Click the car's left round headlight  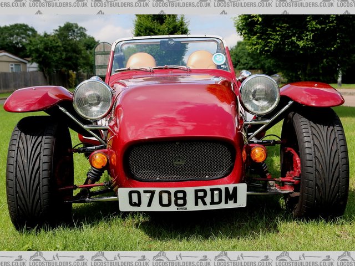pos(93,99)
